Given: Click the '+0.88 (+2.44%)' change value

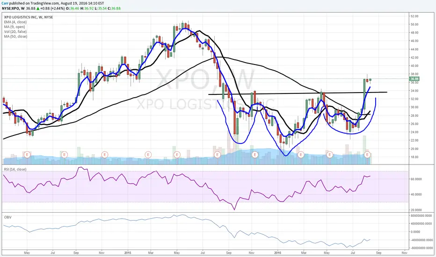Looking at the screenshot, I should click(52, 8).
